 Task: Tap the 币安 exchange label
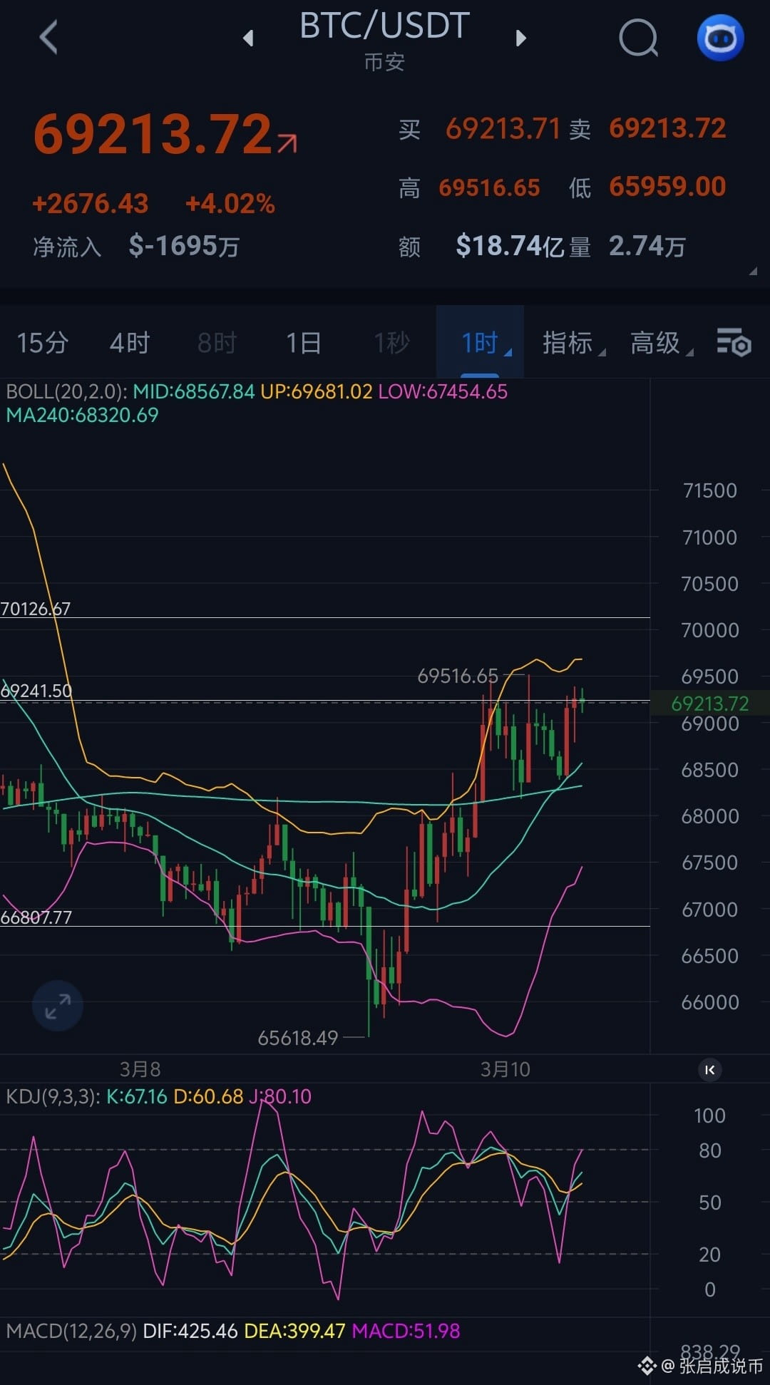click(384, 63)
